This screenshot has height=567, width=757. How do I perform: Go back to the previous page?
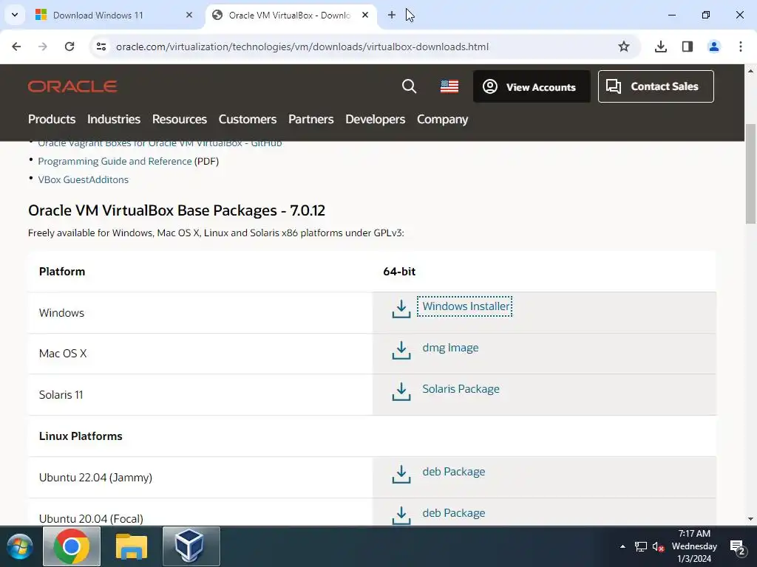click(16, 47)
